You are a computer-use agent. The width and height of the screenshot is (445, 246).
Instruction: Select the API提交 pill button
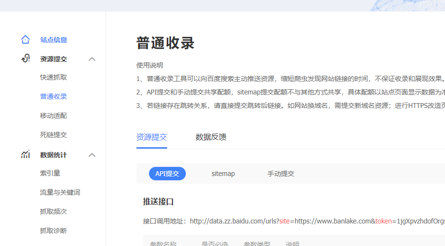point(167,174)
